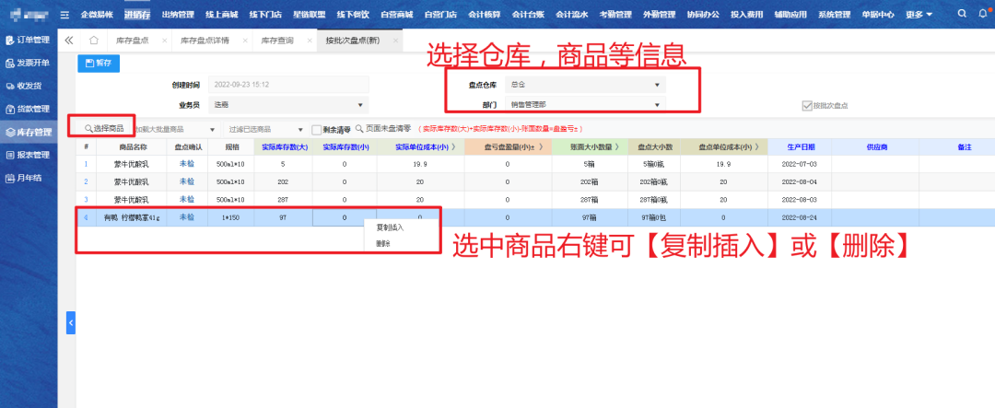This screenshot has width=995, height=408.
Task: Click the 暂存 save button
Action: pos(99,64)
